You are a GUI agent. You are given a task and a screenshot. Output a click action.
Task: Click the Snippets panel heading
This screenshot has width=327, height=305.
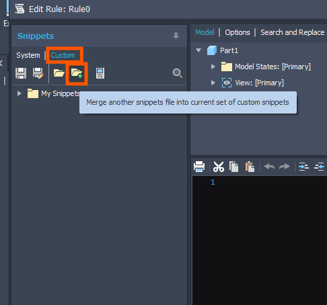(x=36, y=36)
